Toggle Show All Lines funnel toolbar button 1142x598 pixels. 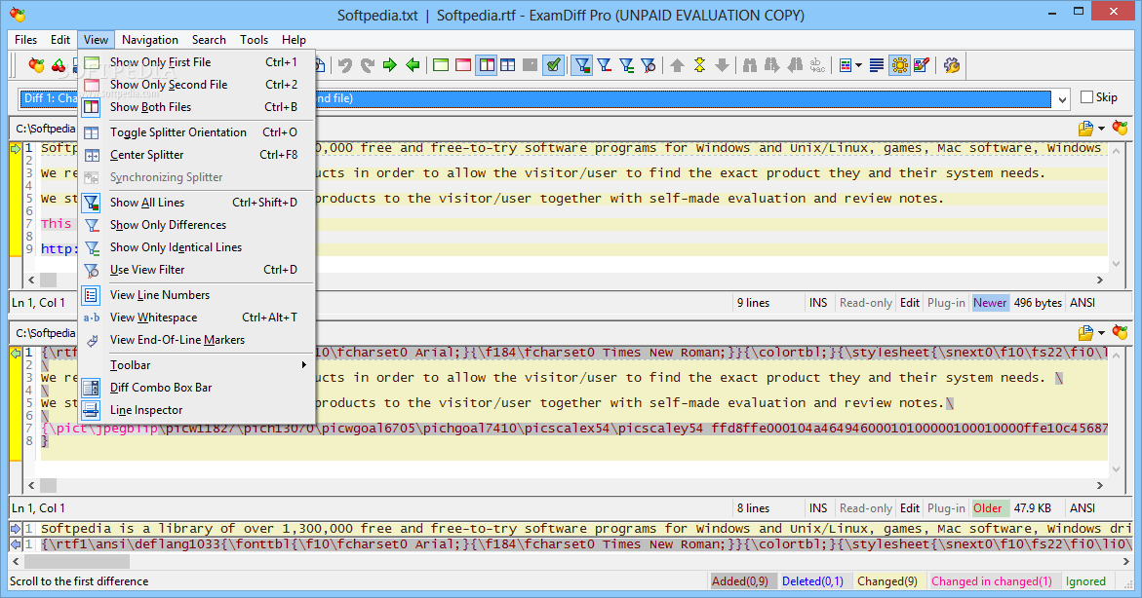(581, 65)
